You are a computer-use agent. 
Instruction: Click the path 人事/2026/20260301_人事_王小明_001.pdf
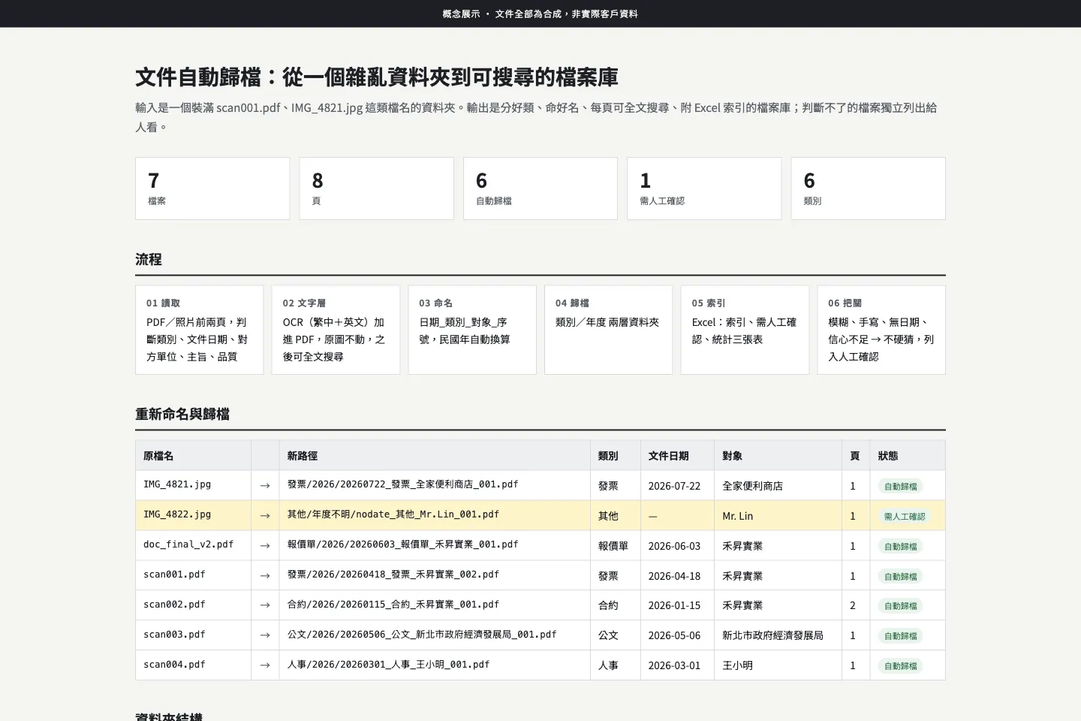point(389,665)
